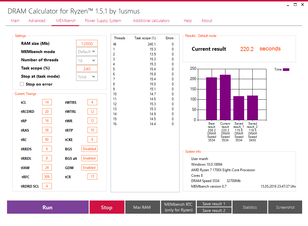Click the tRTP value 10

[92, 130]
